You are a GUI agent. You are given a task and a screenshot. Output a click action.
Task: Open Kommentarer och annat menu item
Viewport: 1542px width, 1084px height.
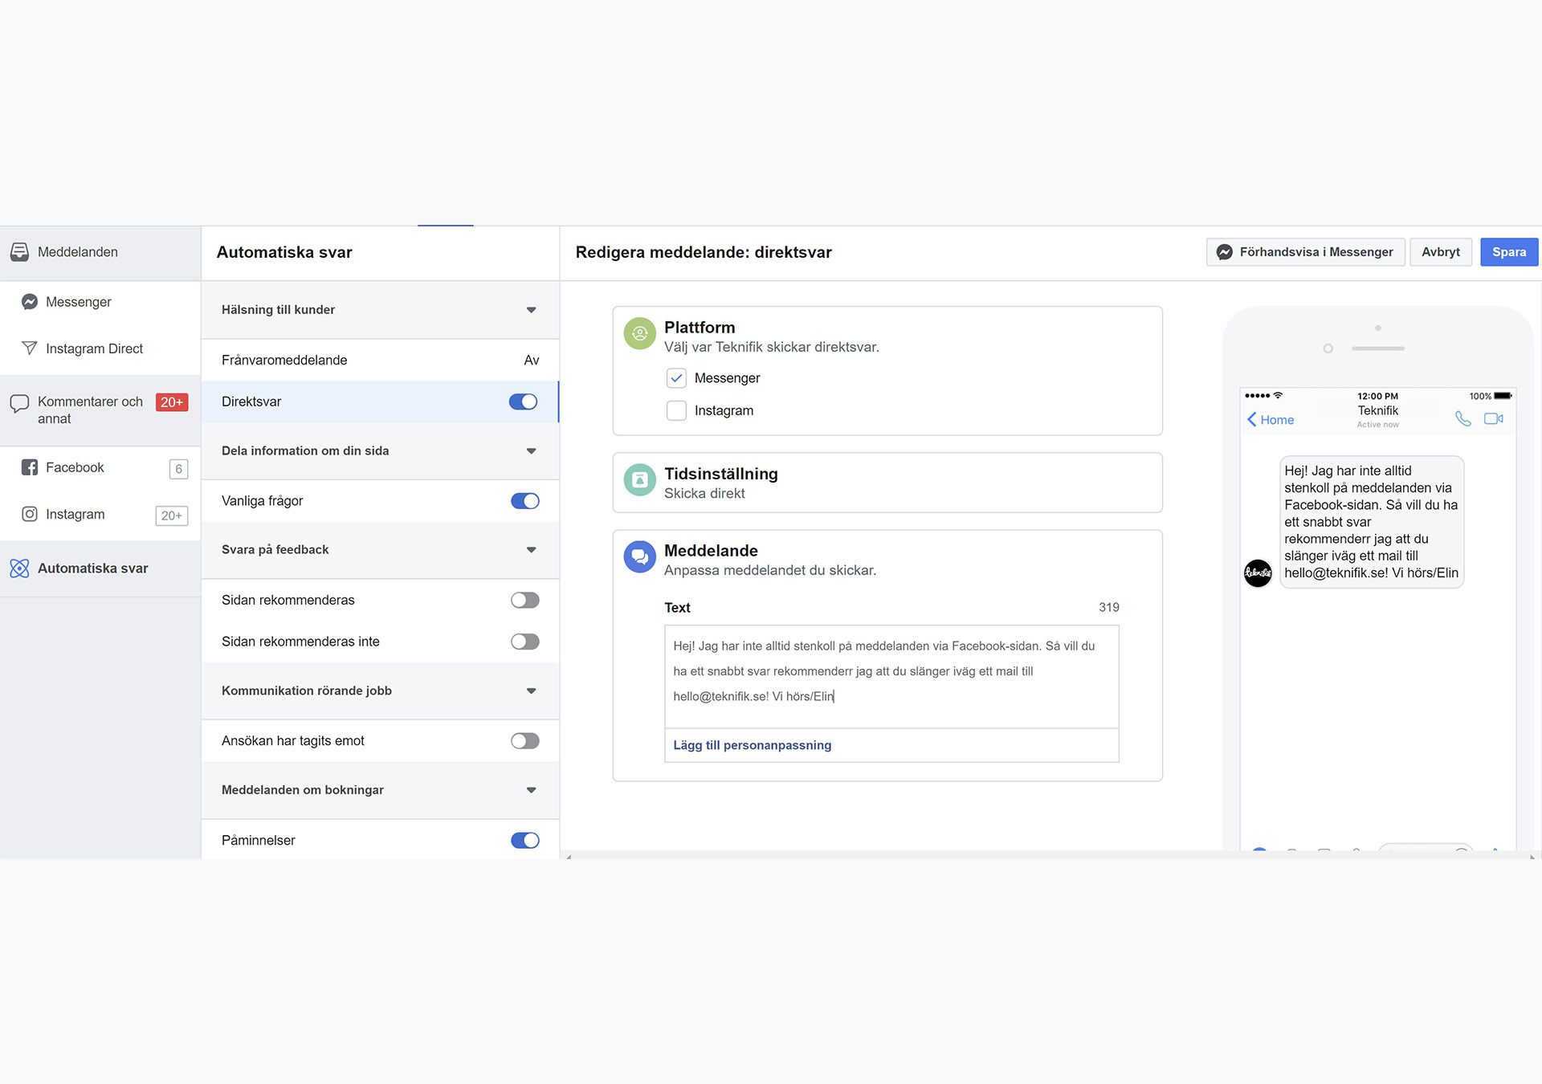coord(90,410)
